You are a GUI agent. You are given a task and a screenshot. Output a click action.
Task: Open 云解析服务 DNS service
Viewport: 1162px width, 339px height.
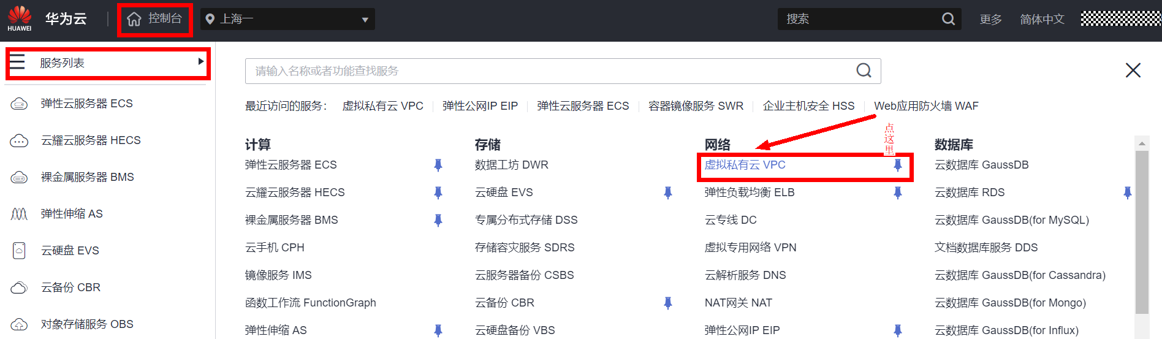coord(745,275)
